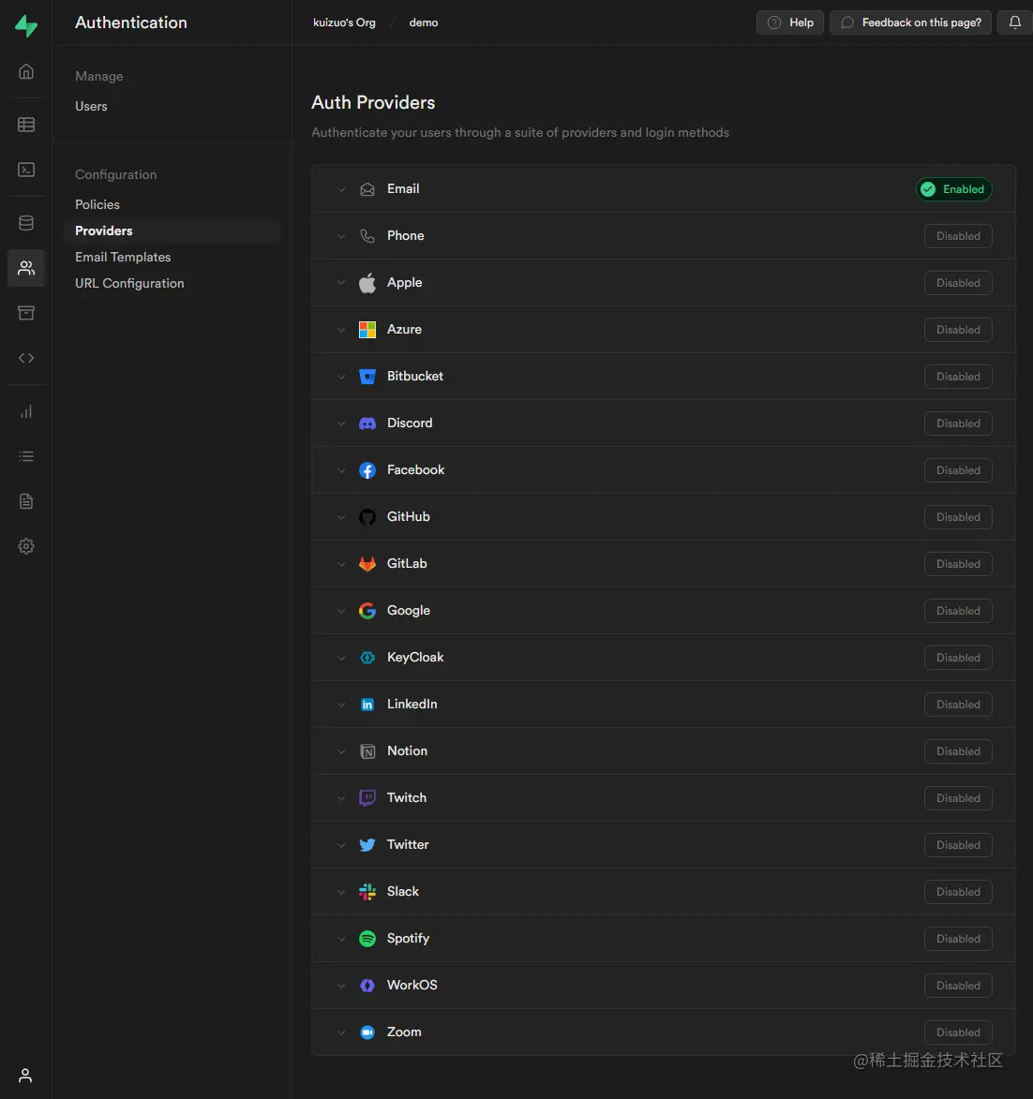Screen dimensions: 1033x1099
Task: Open the Database sidebar icon
Action: tap(26, 223)
